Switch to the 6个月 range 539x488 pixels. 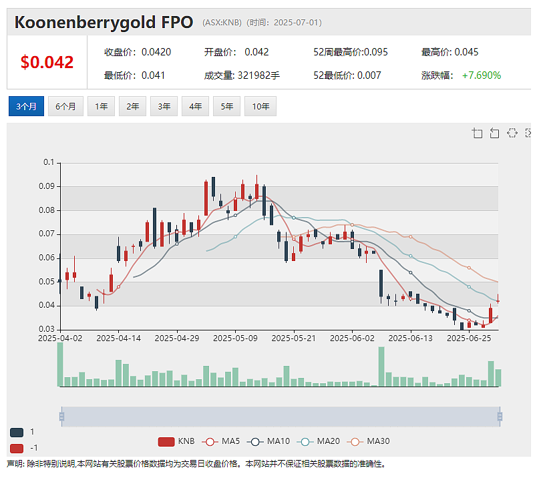tap(65, 106)
